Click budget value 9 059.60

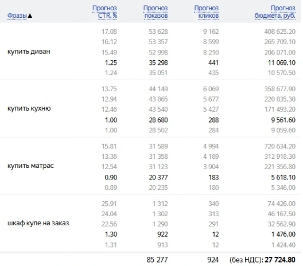tap(283, 130)
